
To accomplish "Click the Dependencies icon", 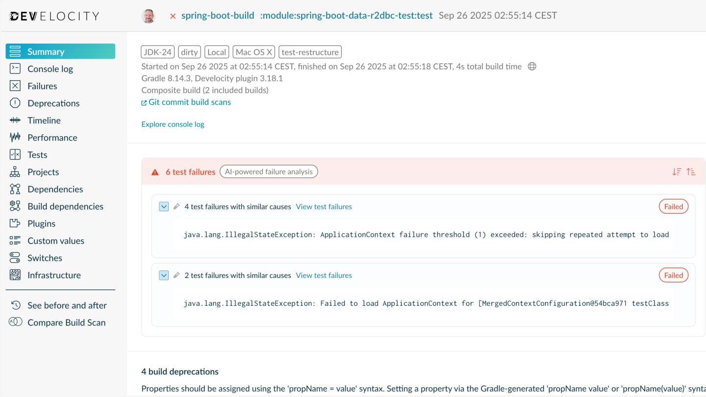I will coord(15,189).
